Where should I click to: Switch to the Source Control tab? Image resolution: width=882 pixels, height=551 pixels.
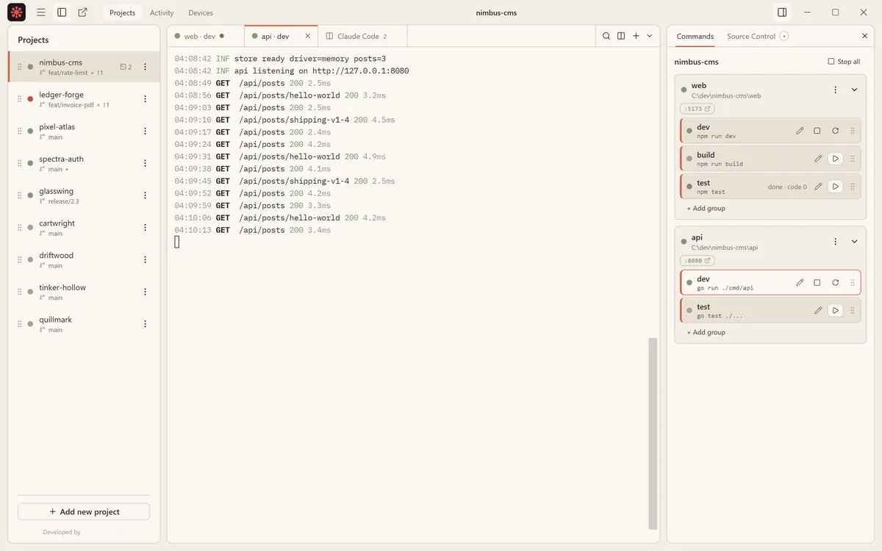[x=757, y=36]
